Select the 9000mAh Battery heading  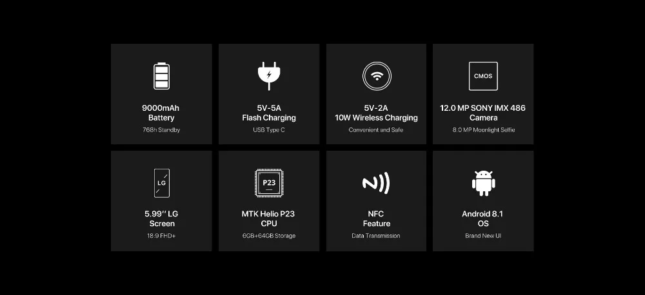161,113
